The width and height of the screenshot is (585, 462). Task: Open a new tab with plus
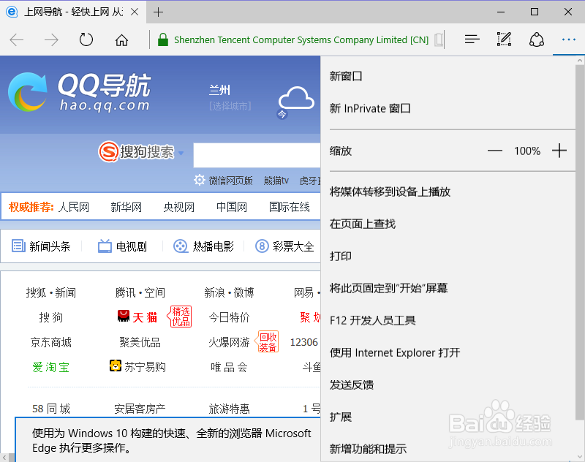point(158,12)
